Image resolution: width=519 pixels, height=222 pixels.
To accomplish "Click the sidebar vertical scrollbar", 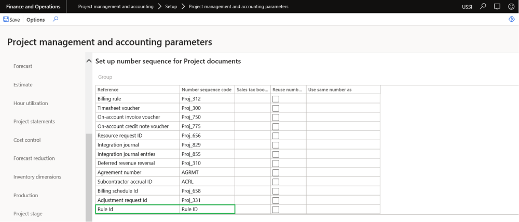I will click(88, 176).
